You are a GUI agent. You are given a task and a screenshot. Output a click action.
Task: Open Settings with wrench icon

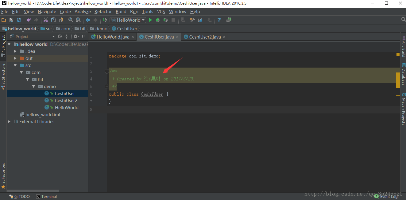[192, 20]
